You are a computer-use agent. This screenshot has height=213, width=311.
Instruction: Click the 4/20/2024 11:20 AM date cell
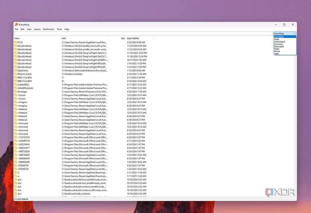click(137, 92)
